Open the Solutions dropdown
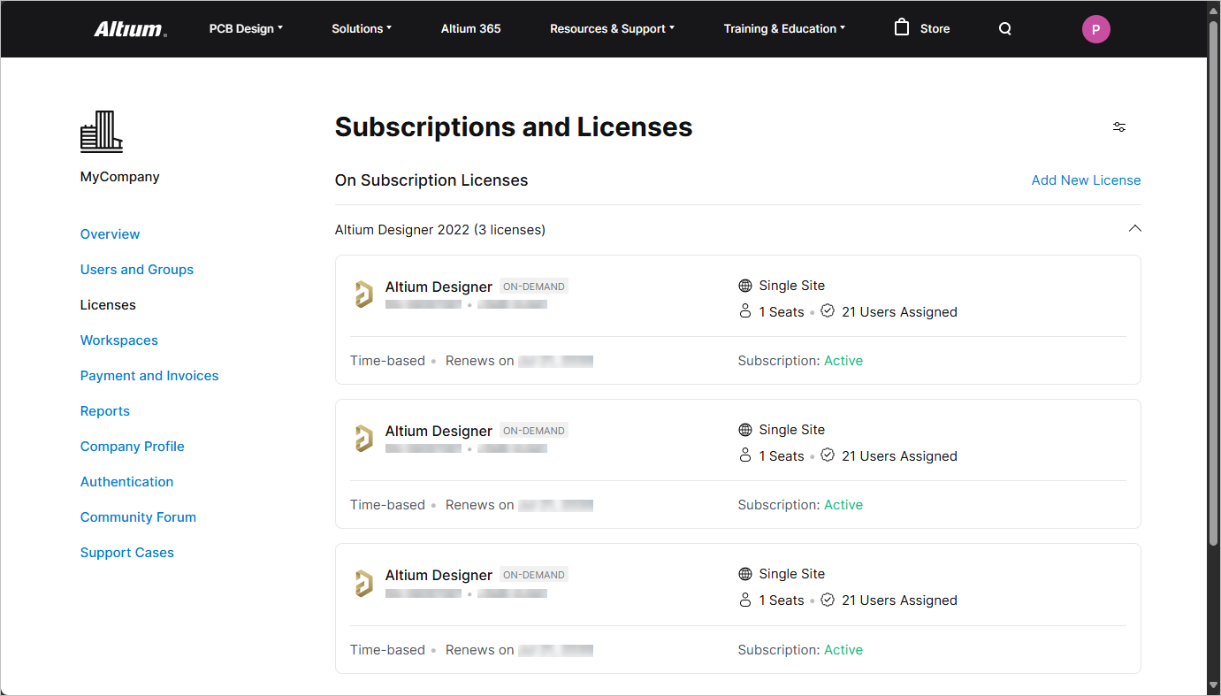Screen dimensions: 1221x696 (x=361, y=28)
